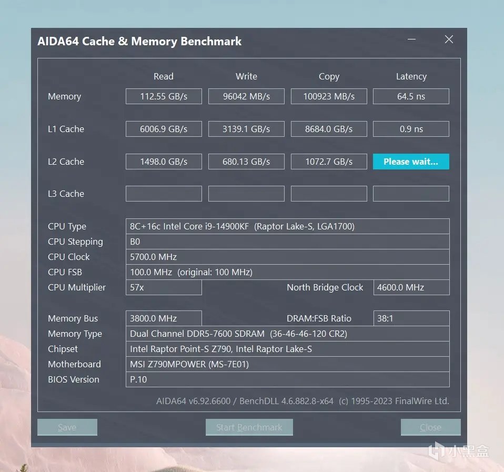Image resolution: width=504 pixels, height=472 pixels.
Task: Select the Memory latency value 64.5 ns
Action: click(x=411, y=96)
